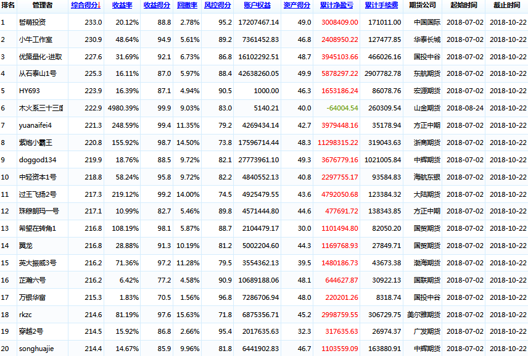Image resolution: width=528 pixels, height=356 pixels.
Task: Click futures company 华泰长城
Action: [427, 39]
